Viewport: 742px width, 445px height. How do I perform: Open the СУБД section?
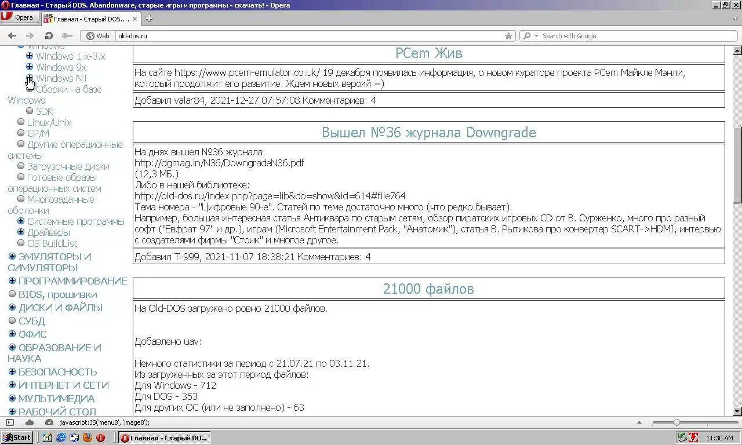[31, 321]
